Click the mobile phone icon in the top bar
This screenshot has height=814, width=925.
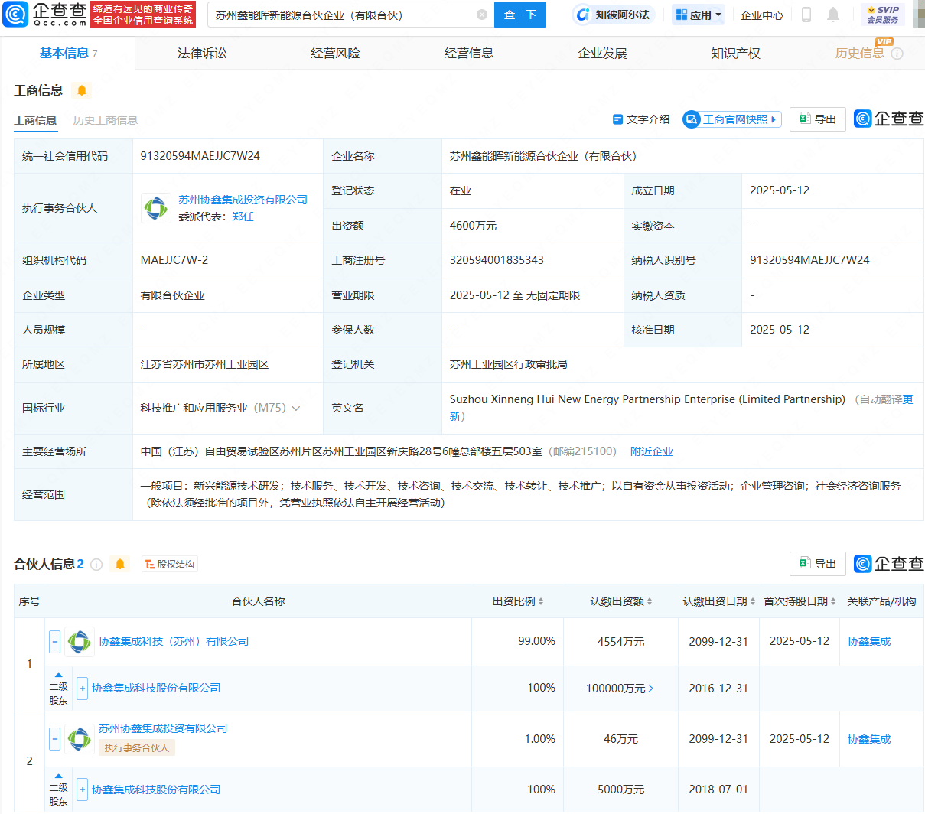(x=806, y=15)
